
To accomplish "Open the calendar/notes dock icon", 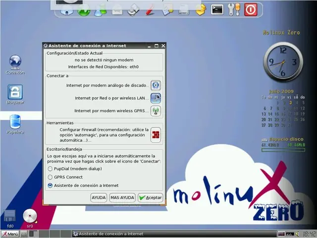I will tap(167, 10).
